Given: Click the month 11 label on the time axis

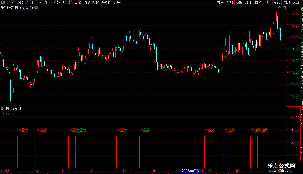Looking at the screenshot, I should point(210,171).
